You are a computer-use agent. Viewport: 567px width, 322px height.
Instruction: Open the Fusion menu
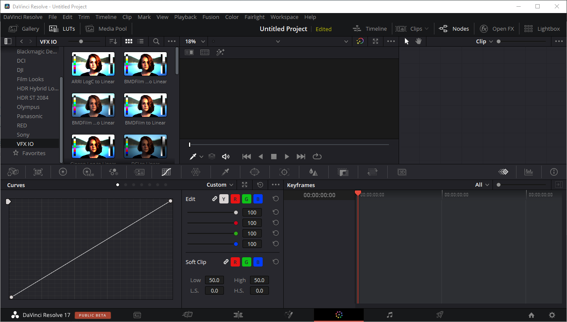coord(210,17)
